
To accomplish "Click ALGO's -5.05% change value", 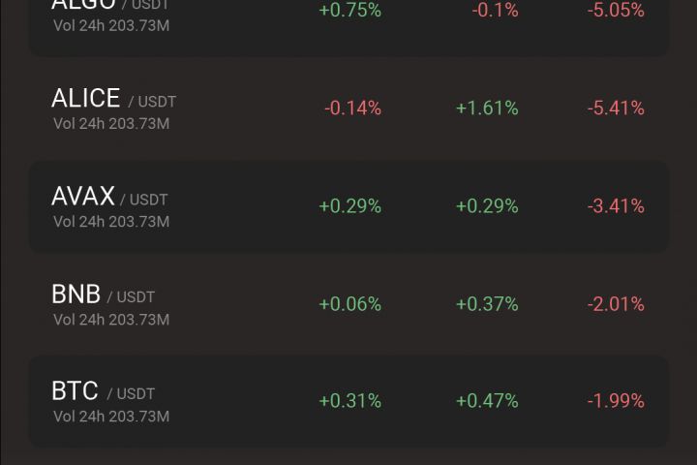I will (616, 11).
